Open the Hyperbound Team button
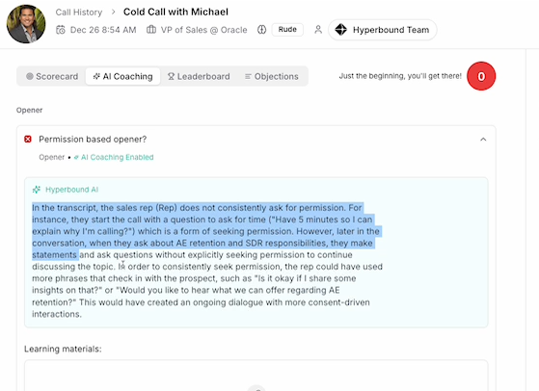The image size is (539, 391). point(383,30)
